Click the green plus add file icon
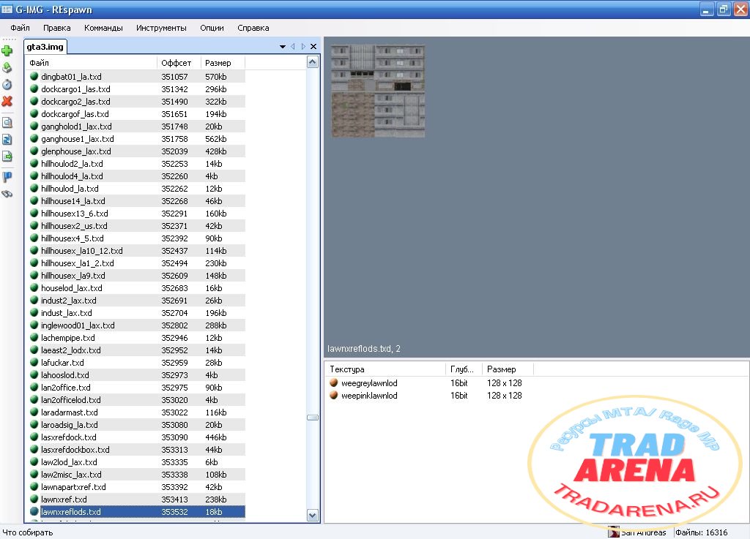Image resolution: width=750 pixels, height=539 pixels. (x=7, y=50)
